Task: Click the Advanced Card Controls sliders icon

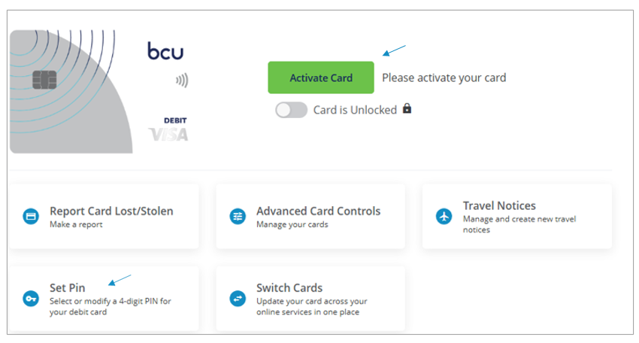Action: pos(238,217)
